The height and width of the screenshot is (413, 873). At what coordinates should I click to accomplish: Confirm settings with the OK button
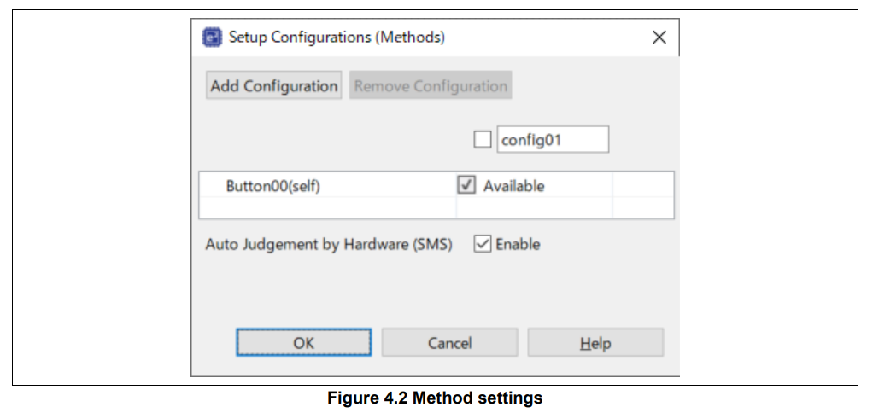click(x=303, y=343)
